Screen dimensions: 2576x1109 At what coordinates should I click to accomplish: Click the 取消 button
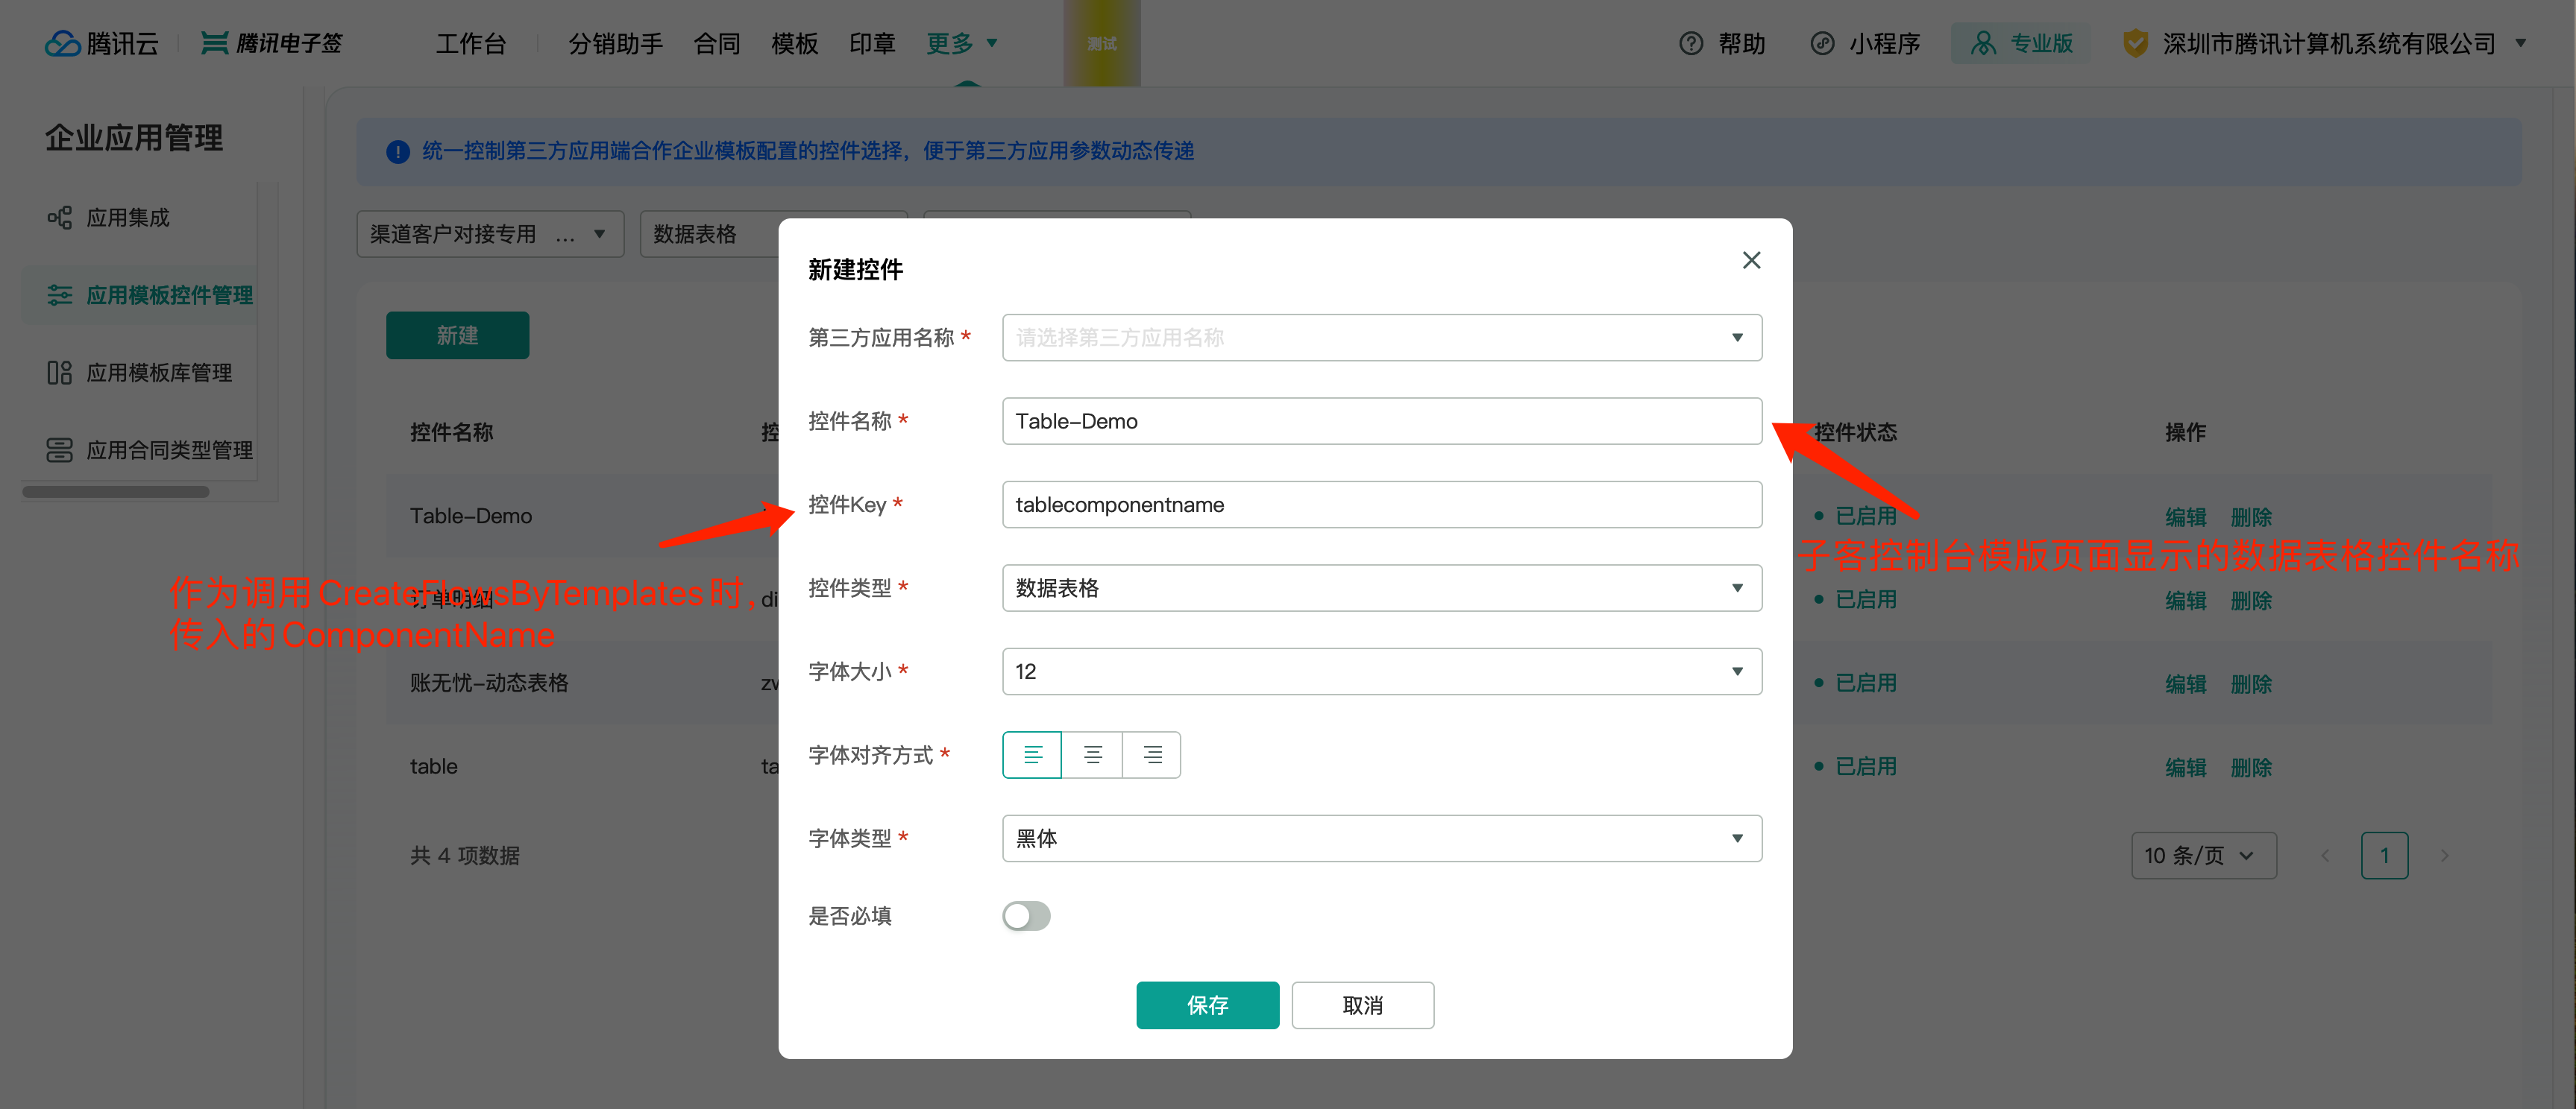coord(1362,1005)
